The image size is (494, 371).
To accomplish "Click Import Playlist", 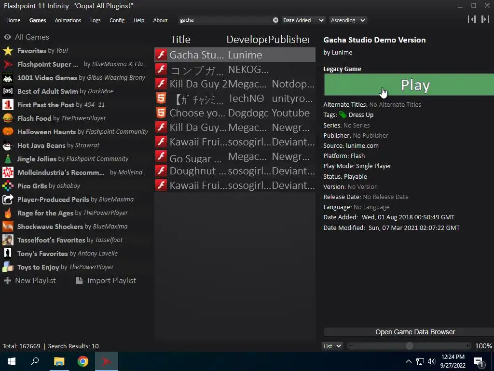I will [106, 281].
